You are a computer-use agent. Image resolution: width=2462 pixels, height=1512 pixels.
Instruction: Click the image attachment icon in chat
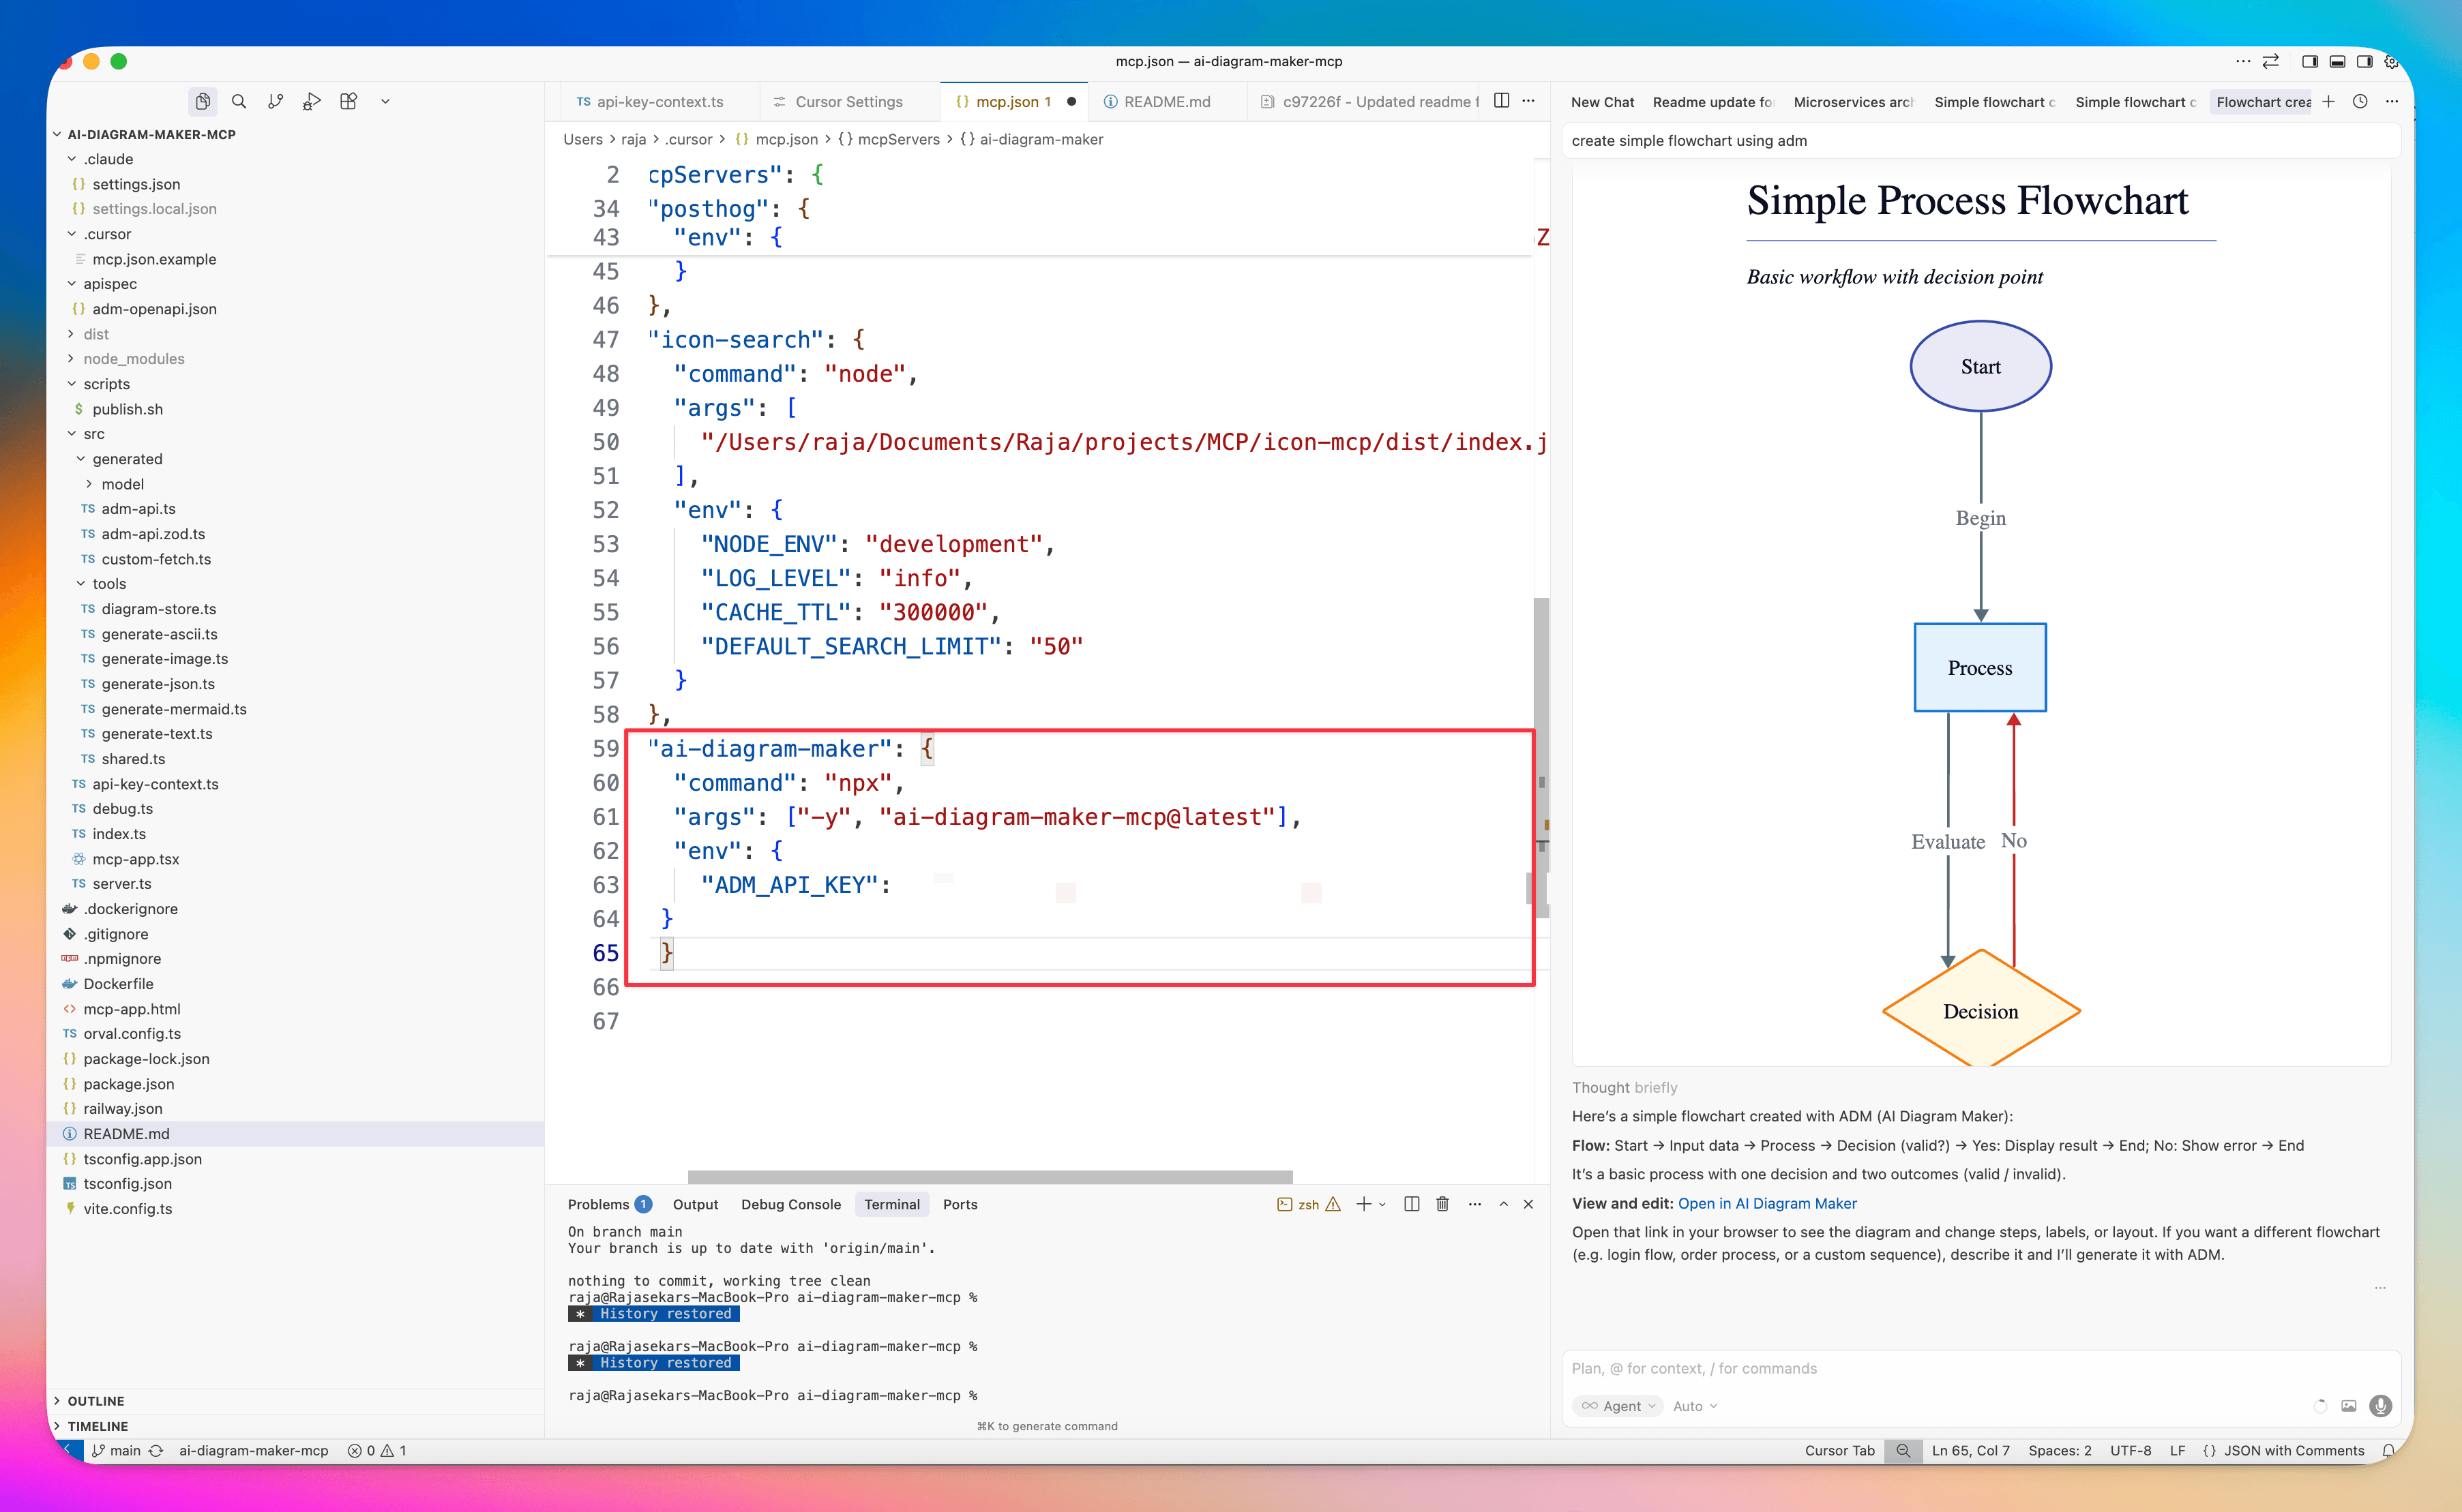pyautogui.click(x=2350, y=1406)
